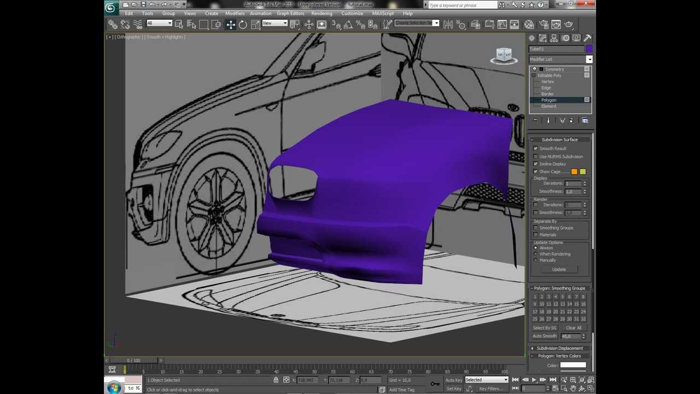Activate the Select and Rotate tool
The height and width of the screenshot is (394, 700).
coord(243,24)
